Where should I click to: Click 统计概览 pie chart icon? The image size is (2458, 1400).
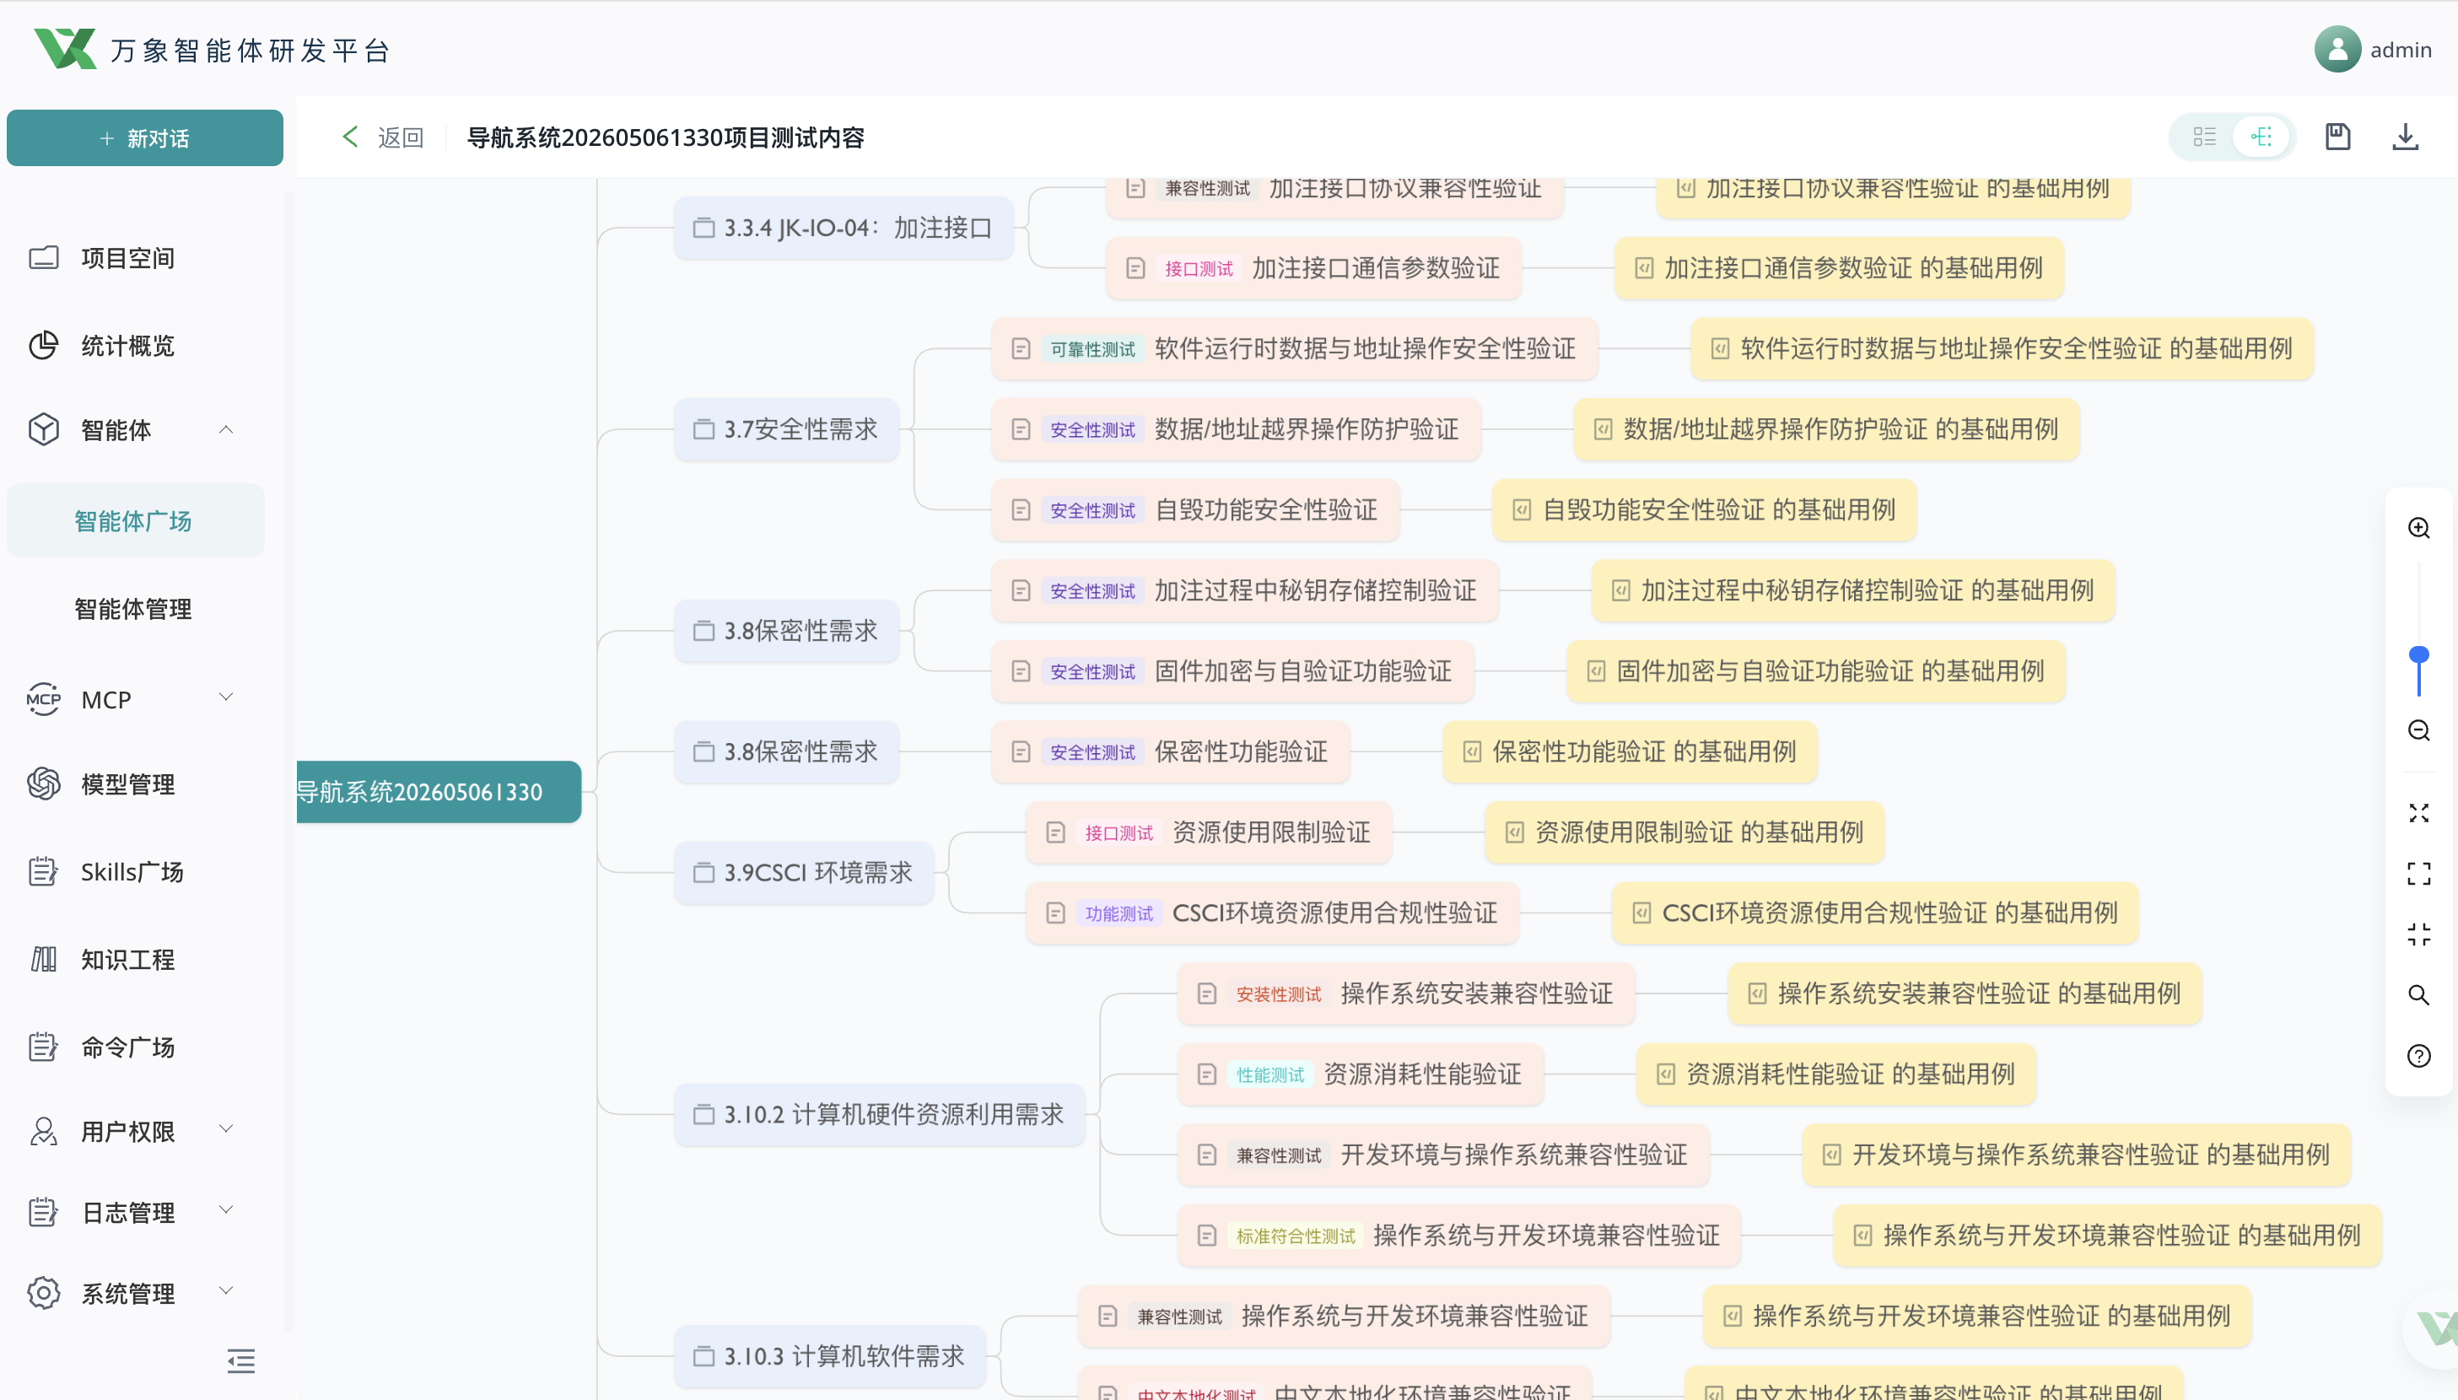click(x=43, y=345)
